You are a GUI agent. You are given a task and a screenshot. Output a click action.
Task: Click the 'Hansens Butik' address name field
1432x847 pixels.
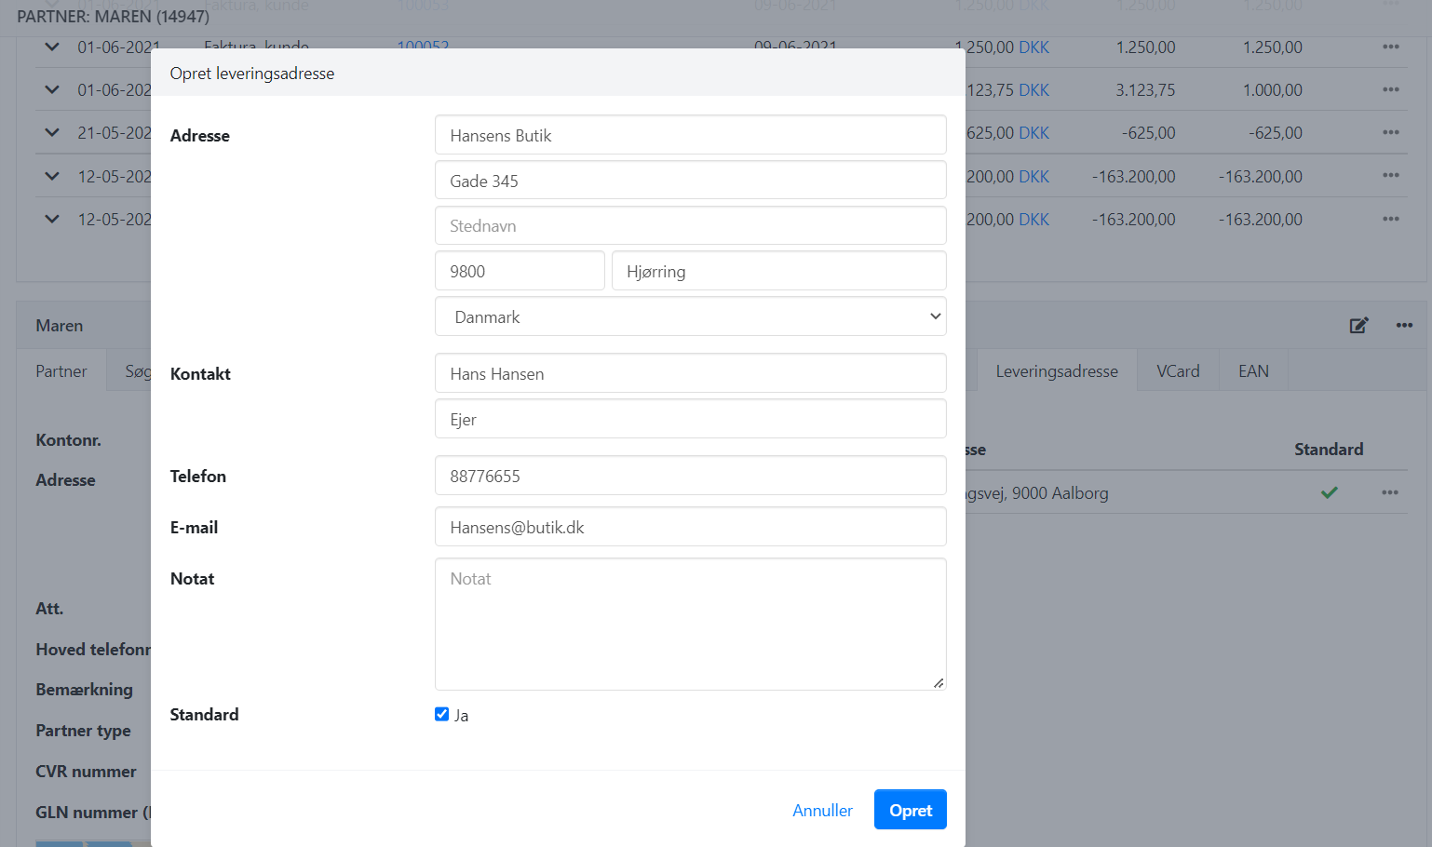pos(691,135)
